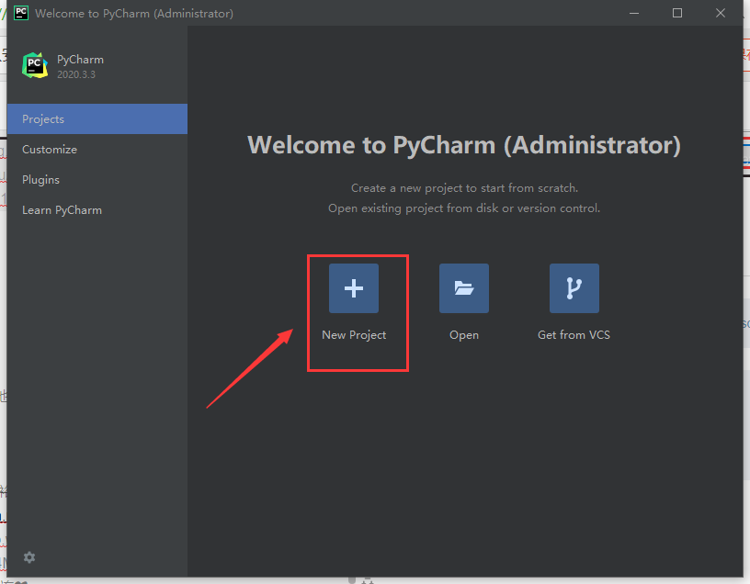Click the version text 2020.3.3
Screen dimensions: 750x584
[x=76, y=74]
